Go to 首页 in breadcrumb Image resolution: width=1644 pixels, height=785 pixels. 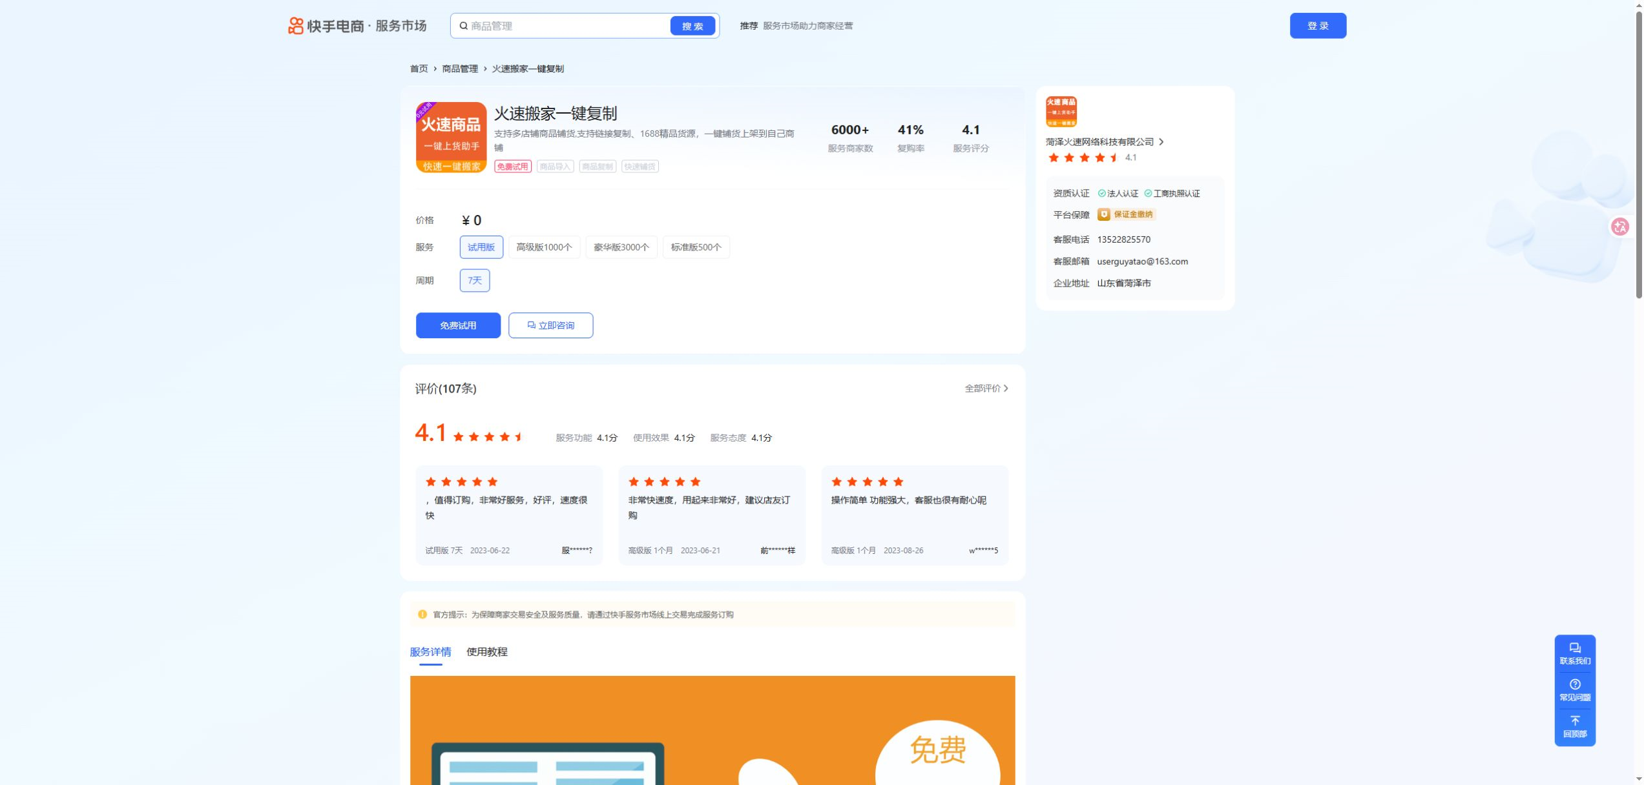pos(419,69)
